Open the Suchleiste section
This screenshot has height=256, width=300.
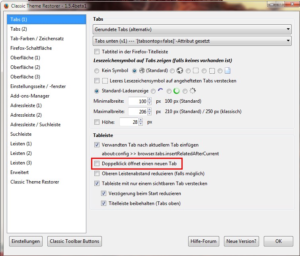click(x=47, y=134)
